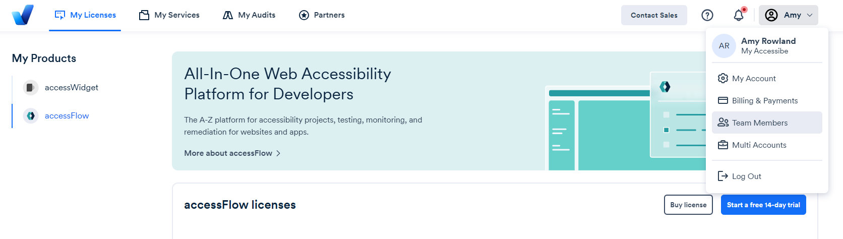Click the accessFlow product icon
The image size is (843, 239).
pos(31,116)
